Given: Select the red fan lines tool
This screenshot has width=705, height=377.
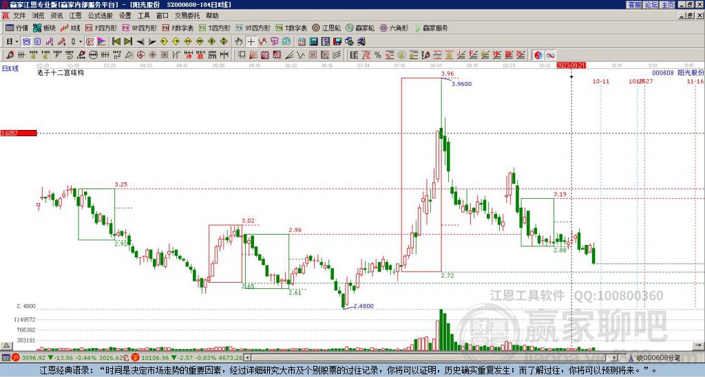Looking at the screenshot, I should 253,55.
